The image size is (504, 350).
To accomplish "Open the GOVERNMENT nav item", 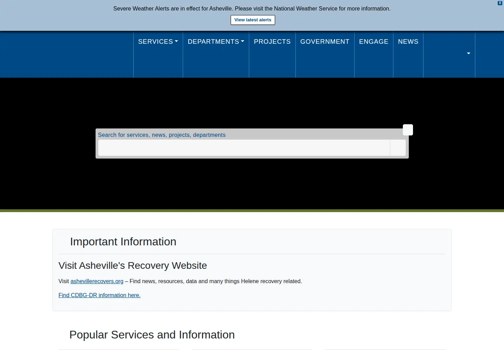I will point(325,42).
